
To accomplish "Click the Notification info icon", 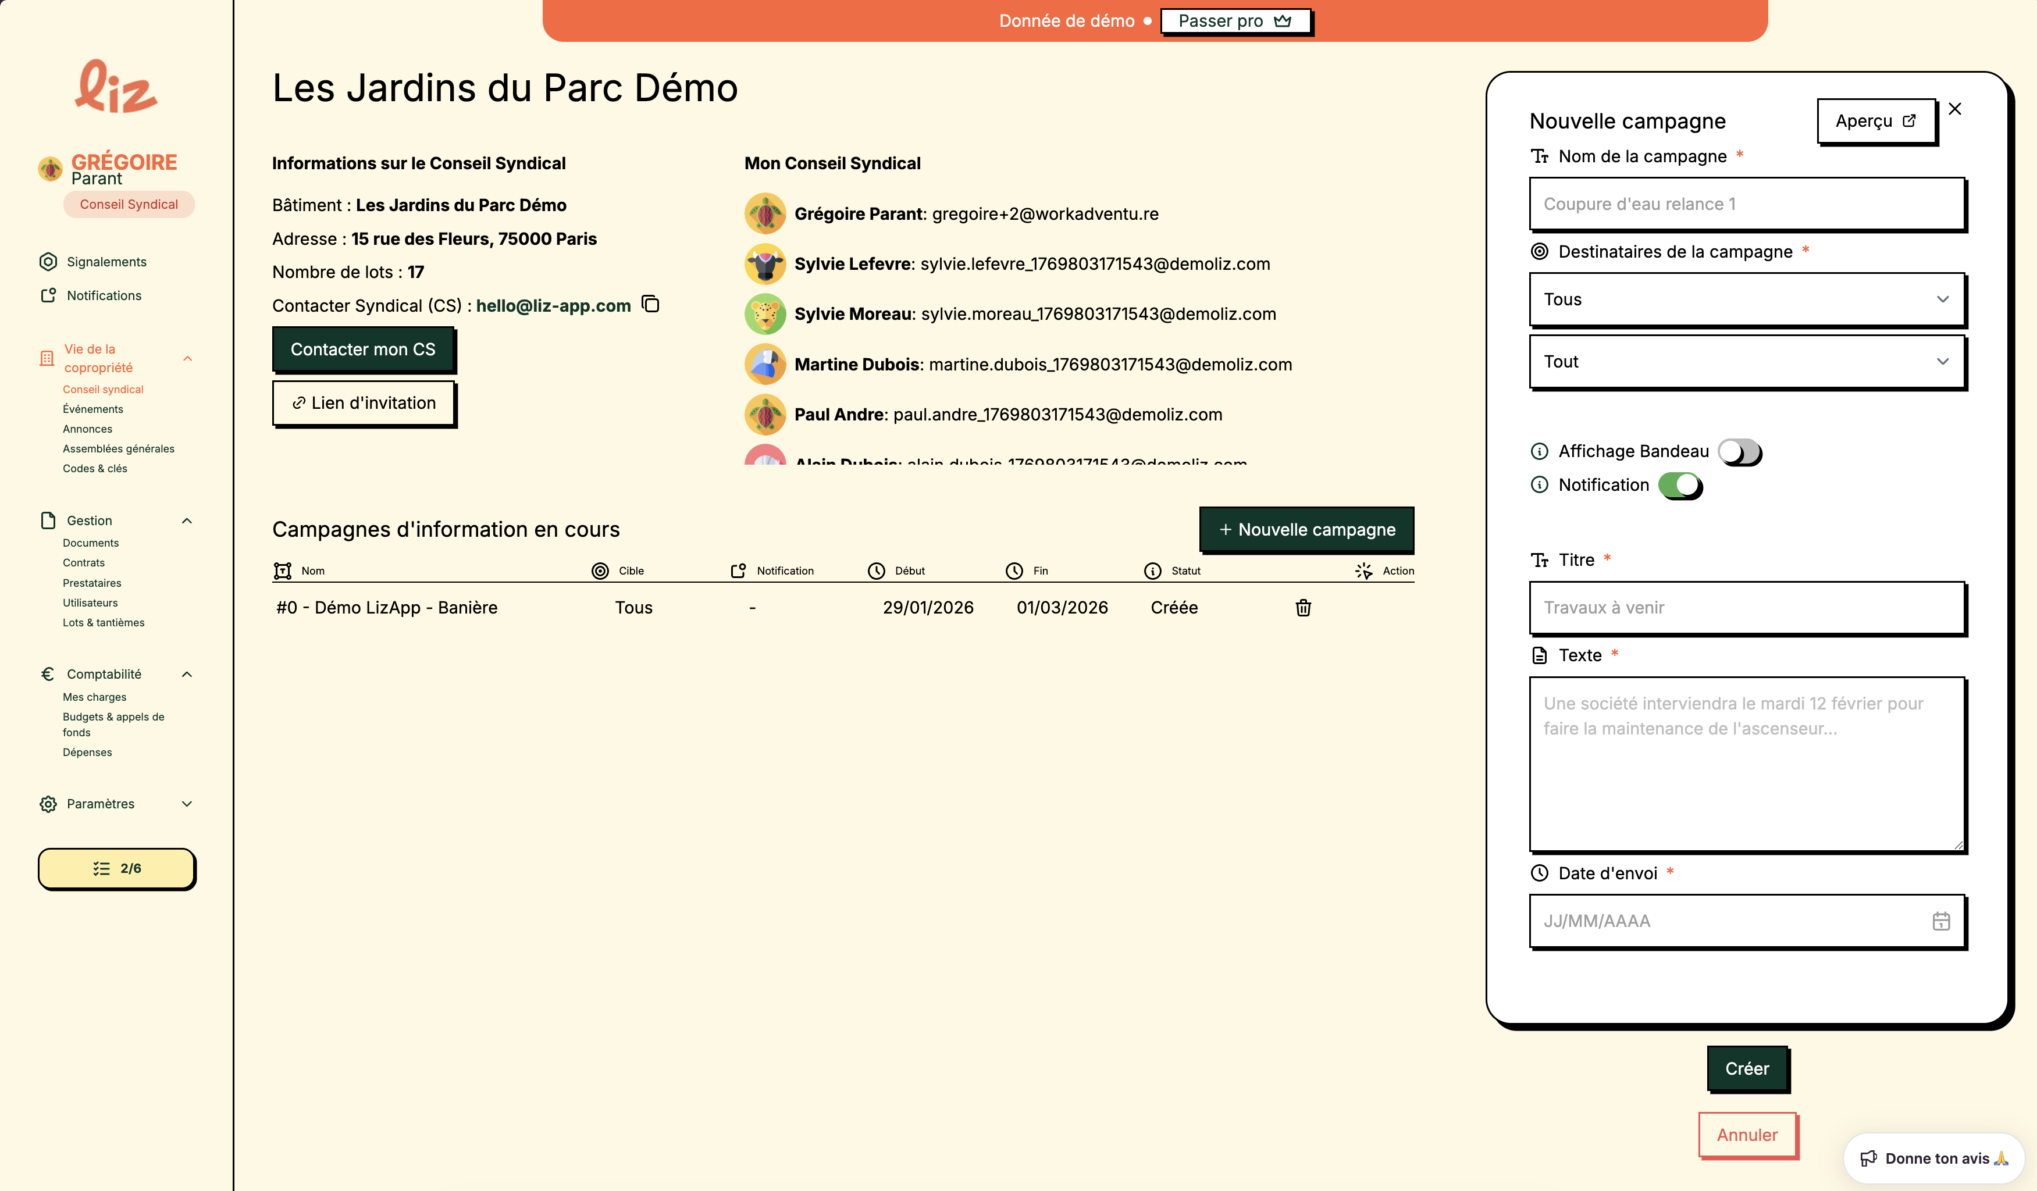I will click(1540, 485).
